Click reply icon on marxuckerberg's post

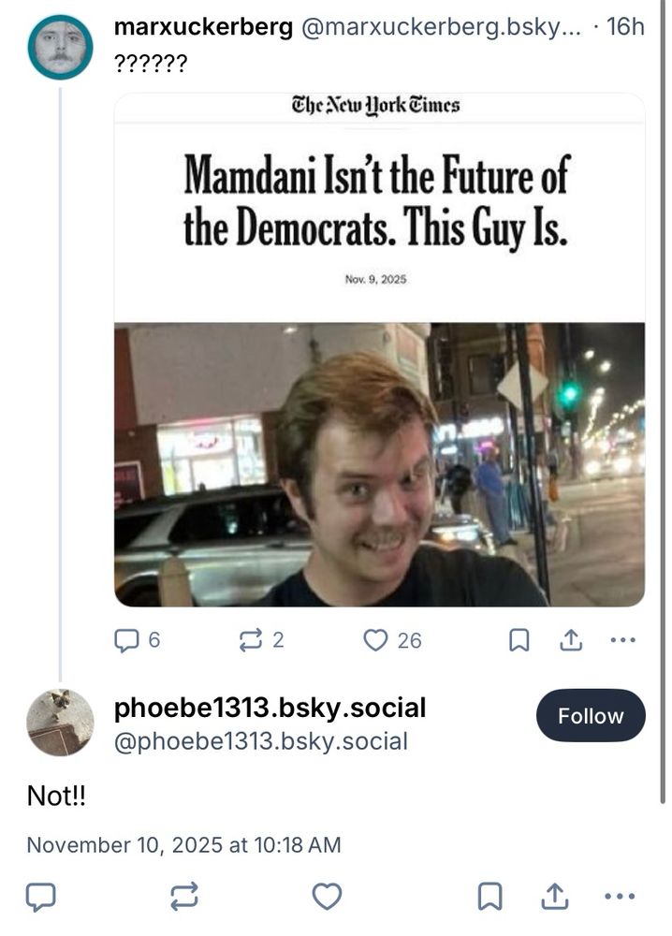126,640
